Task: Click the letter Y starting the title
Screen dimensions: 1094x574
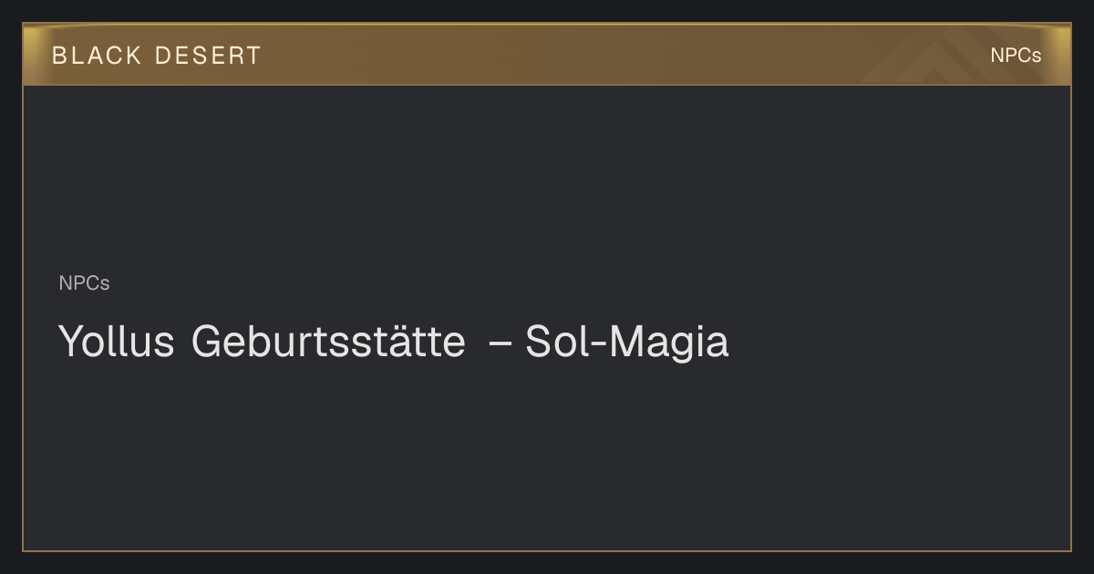Action: [70, 343]
